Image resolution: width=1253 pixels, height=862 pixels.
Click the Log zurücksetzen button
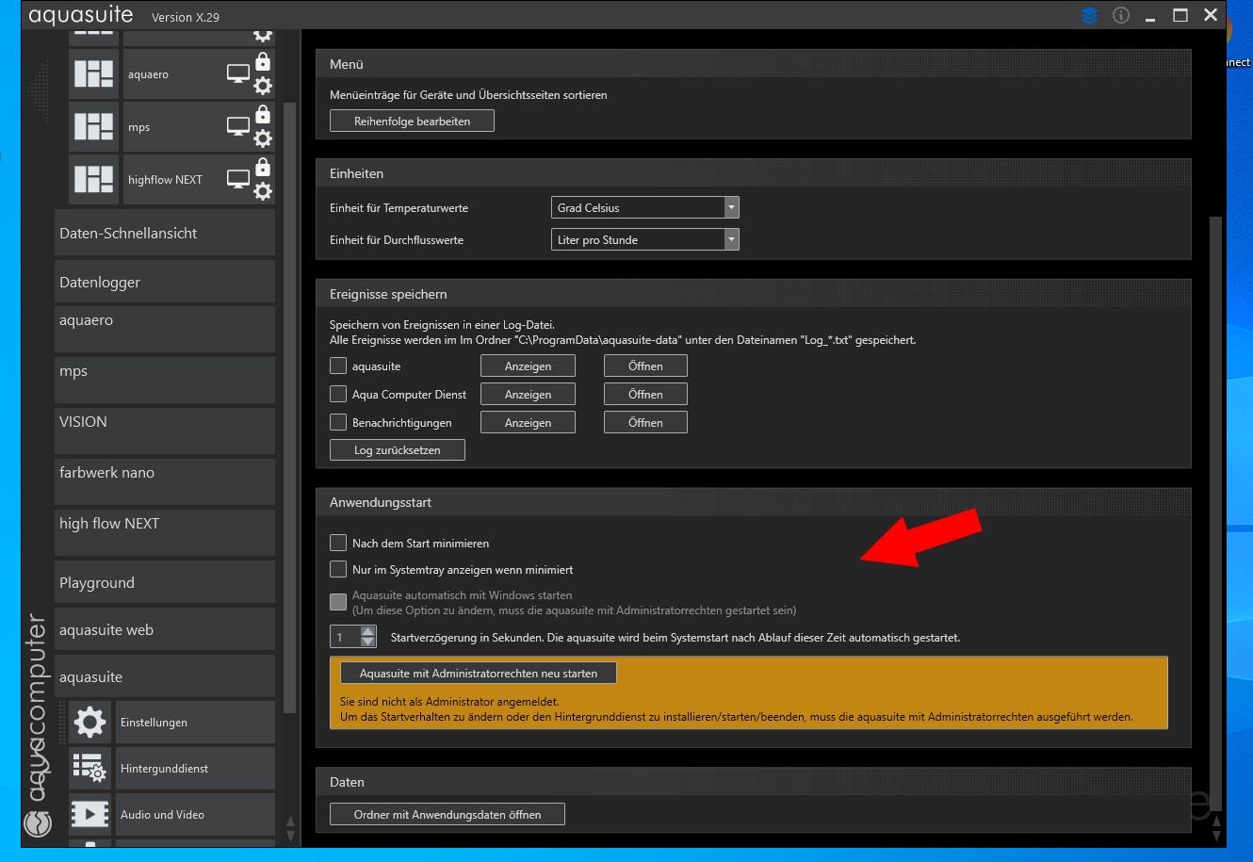coord(397,449)
